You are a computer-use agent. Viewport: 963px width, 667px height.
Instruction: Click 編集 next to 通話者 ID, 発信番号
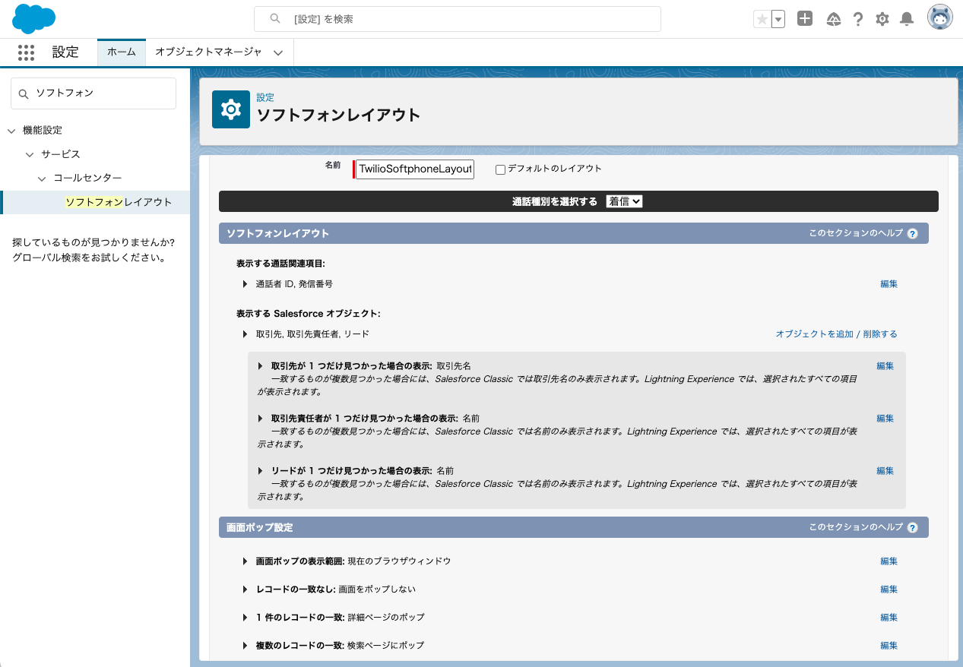[888, 283]
